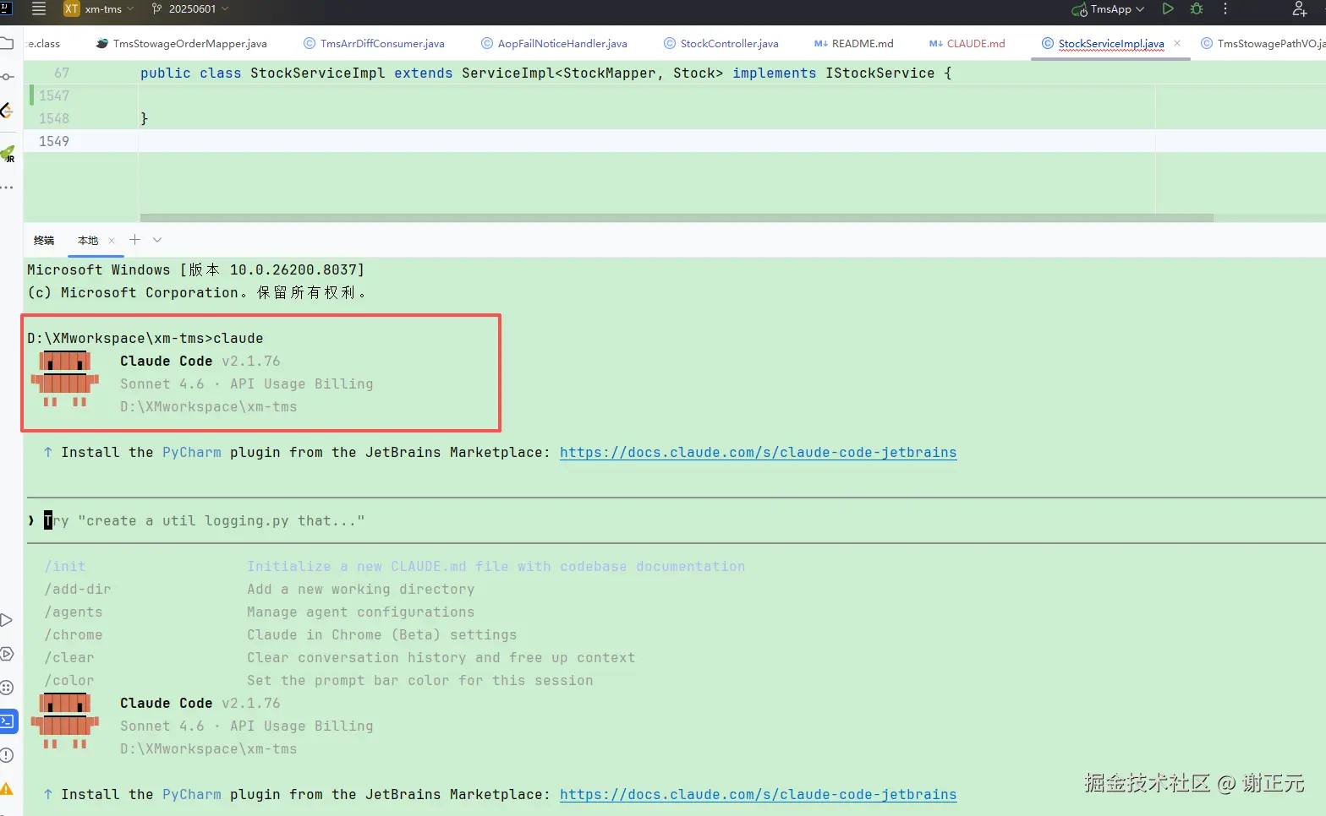Viewport: 1326px width, 816px height.
Task: Open the toolbar more-actions vertical dots
Action: tap(1225, 8)
